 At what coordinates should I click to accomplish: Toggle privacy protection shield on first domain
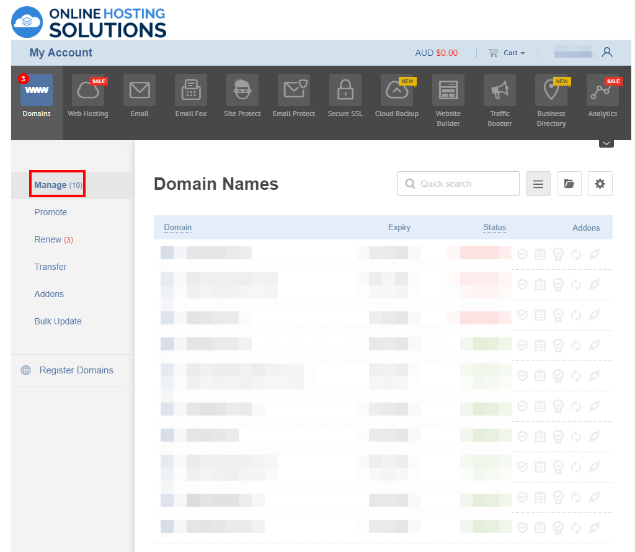tap(522, 254)
